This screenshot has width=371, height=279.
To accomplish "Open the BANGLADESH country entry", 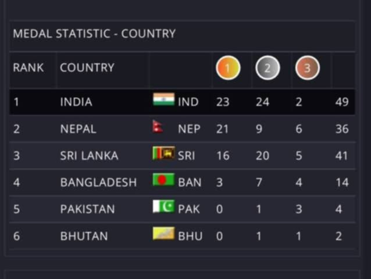I will pyautogui.click(x=98, y=183).
